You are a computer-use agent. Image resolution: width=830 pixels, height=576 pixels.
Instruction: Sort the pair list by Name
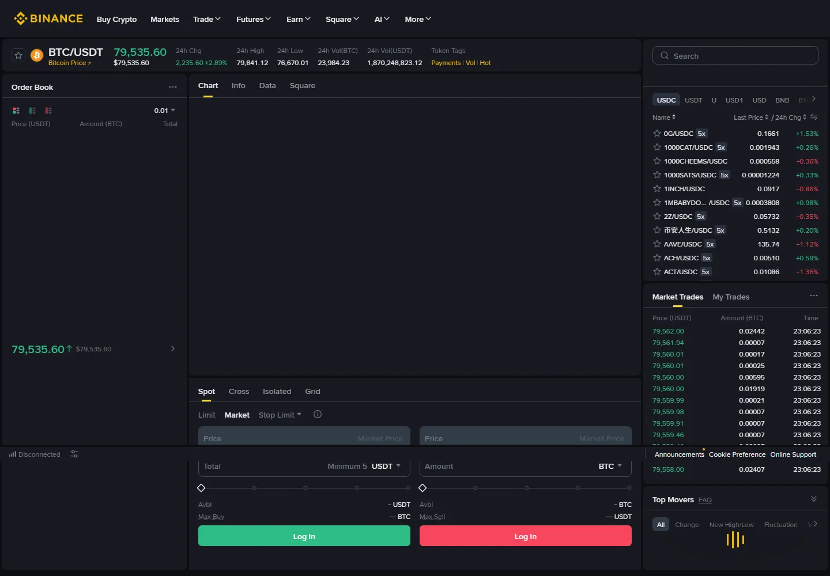coord(664,117)
